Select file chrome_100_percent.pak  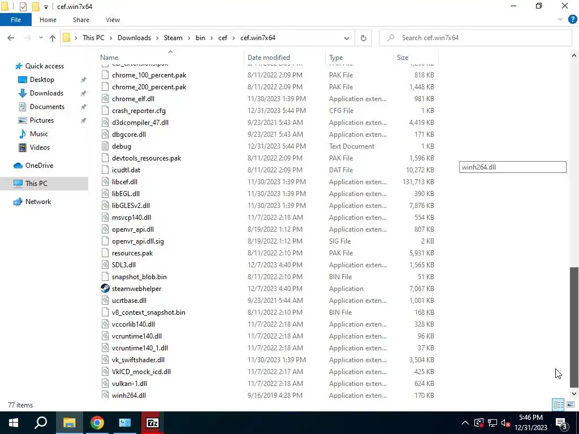click(x=149, y=75)
